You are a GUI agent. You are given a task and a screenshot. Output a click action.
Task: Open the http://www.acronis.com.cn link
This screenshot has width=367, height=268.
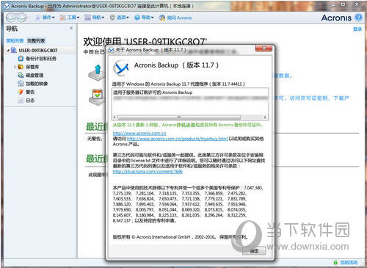pyautogui.click(x=139, y=134)
